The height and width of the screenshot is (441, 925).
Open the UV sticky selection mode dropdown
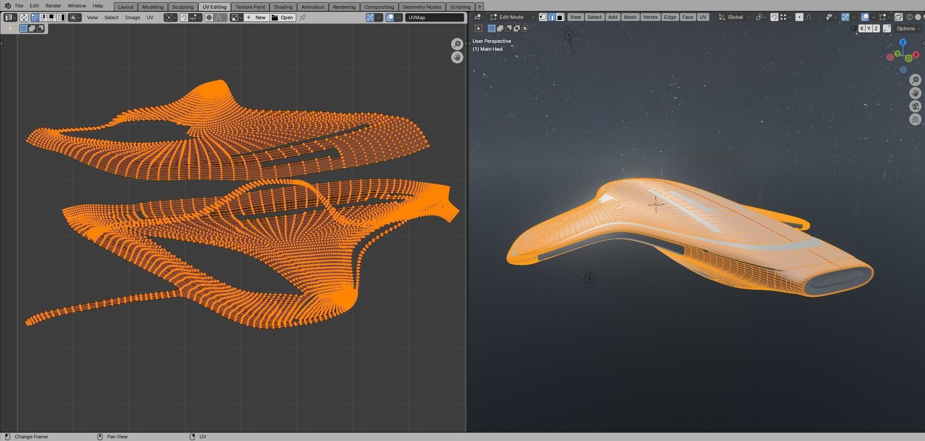[x=74, y=17]
